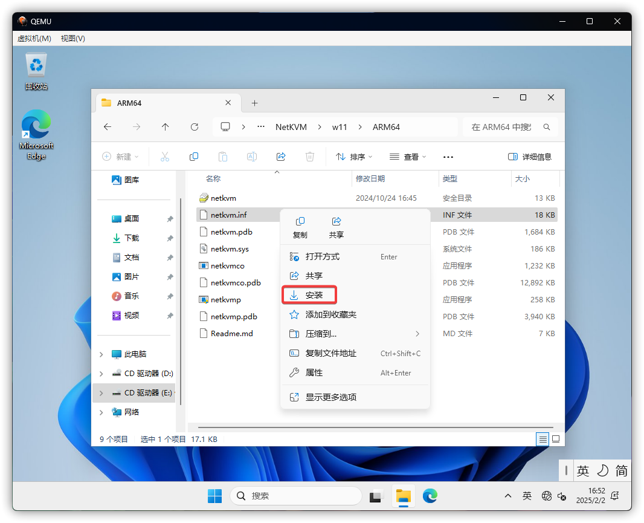Open the toolbar See more (…) menu
The image size is (644, 523).
(x=448, y=157)
